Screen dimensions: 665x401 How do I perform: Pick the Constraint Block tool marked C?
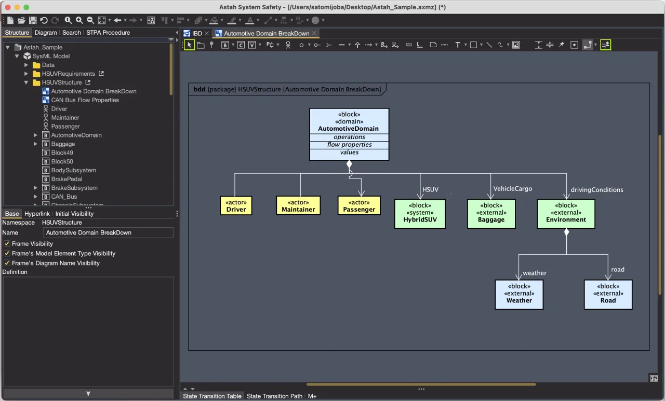click(241, 45)
